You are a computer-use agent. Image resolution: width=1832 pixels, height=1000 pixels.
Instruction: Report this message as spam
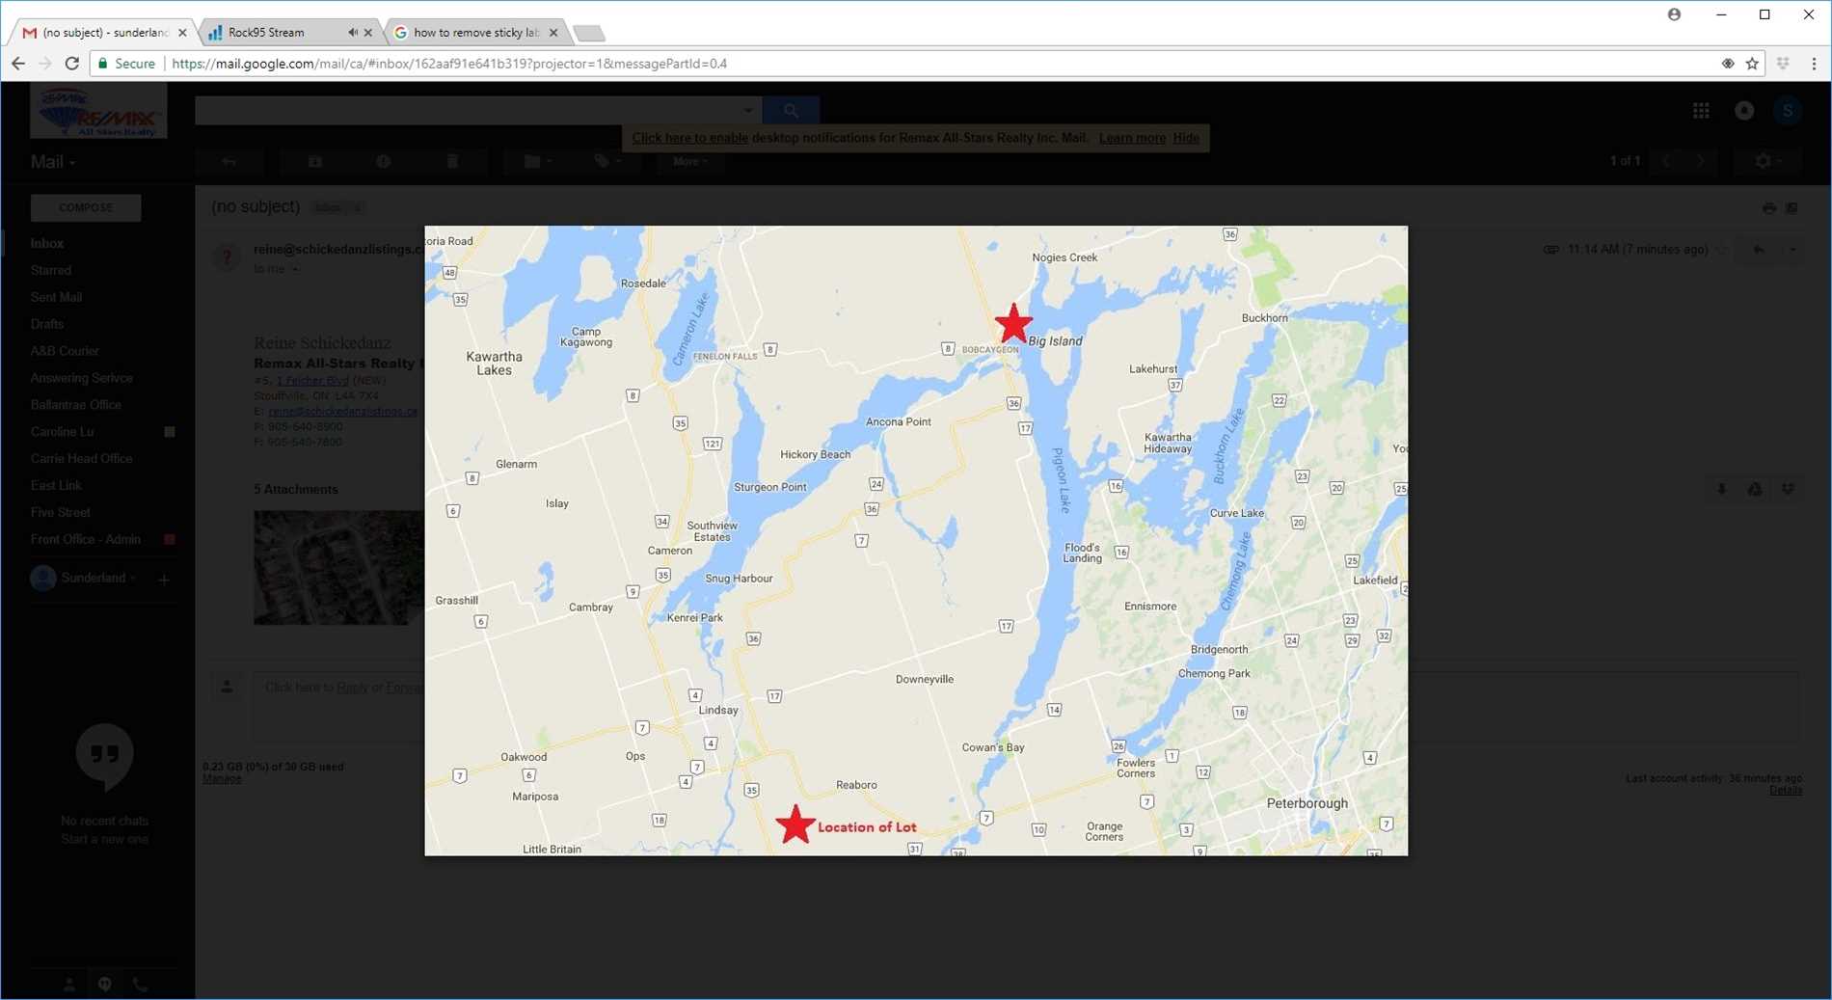click(x=384, y=162)
